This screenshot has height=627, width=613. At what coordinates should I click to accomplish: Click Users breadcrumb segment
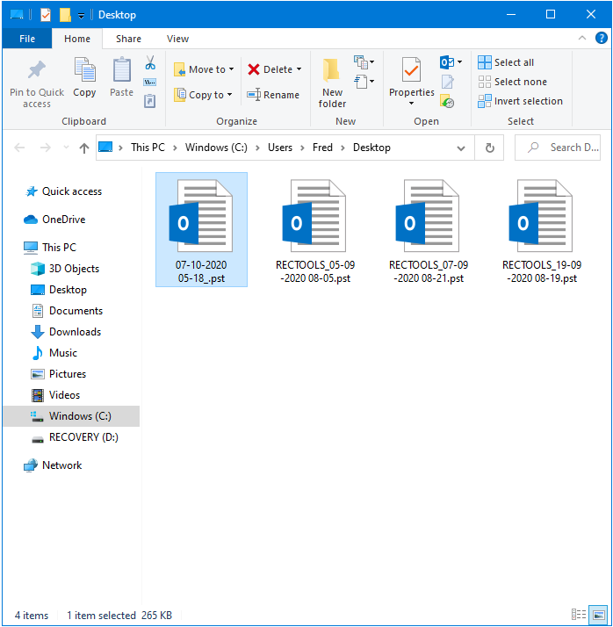coord(280,148)
